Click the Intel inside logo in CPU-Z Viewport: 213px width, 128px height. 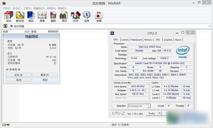coord(183,52)
